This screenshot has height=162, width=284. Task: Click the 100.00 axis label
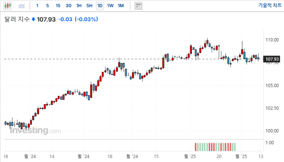click(x=272, y=131)
